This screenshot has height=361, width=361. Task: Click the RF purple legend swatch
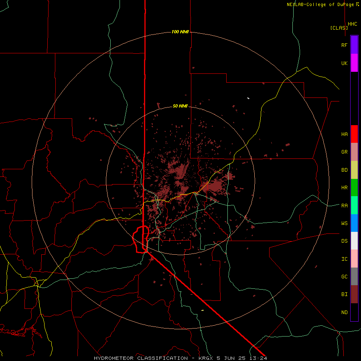tap(354, 45)
